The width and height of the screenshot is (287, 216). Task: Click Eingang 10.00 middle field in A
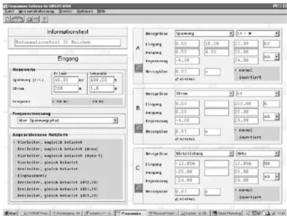click(217, 44)
